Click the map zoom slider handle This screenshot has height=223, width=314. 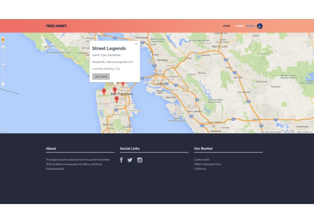[3, 65]
